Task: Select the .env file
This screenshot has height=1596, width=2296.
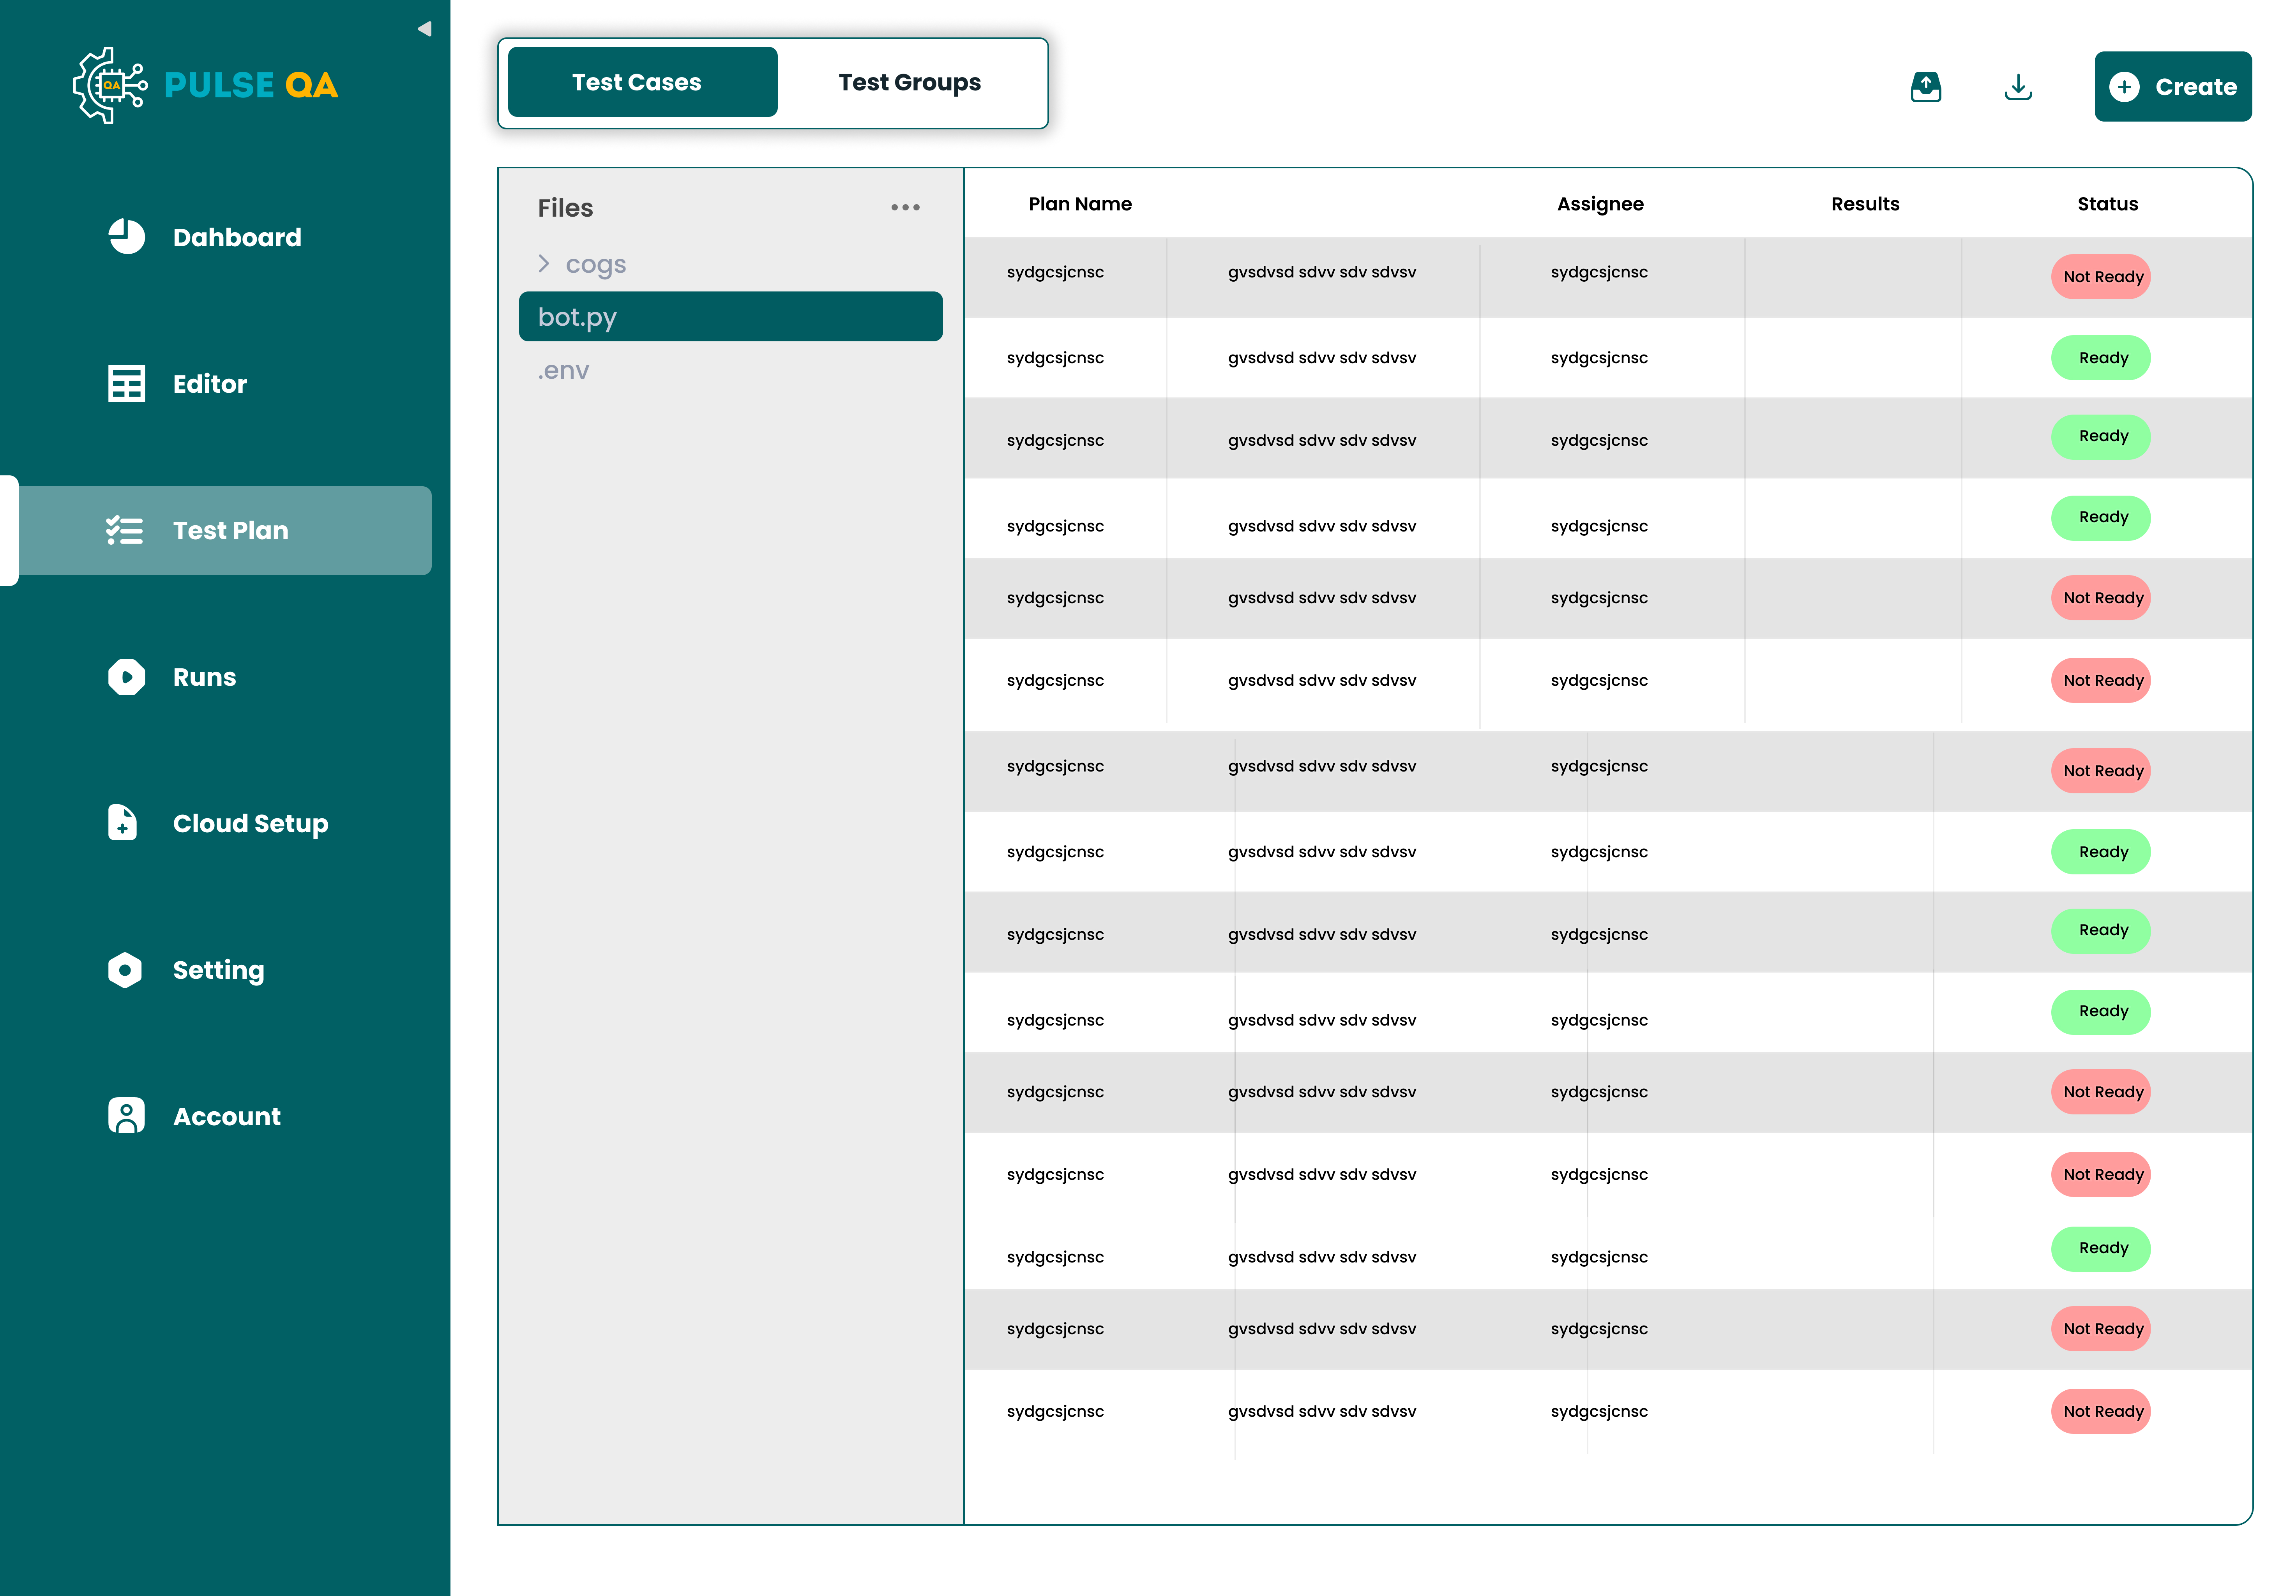Action: click(x=563, y=370)
